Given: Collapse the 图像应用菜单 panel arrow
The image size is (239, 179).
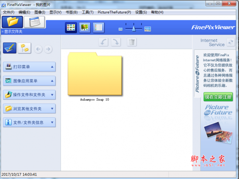Looking at the screenshot, I should click(52, 81).
